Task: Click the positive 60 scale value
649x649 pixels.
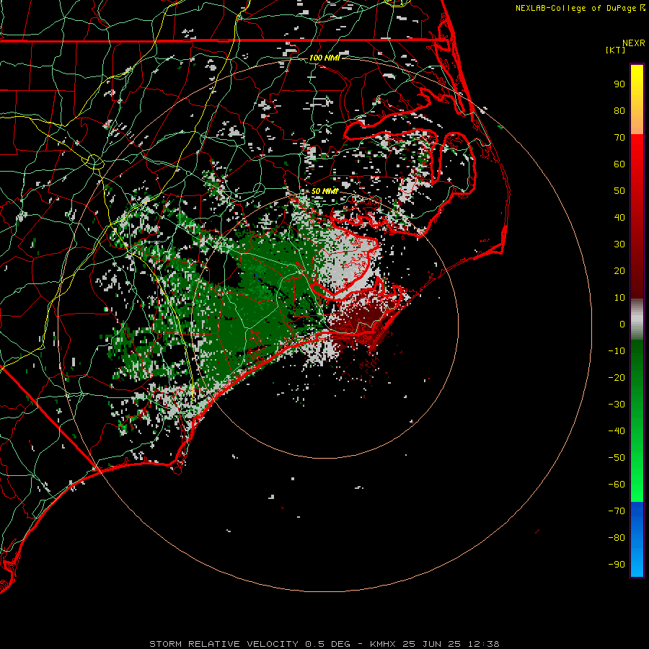Action: point(619,164)
